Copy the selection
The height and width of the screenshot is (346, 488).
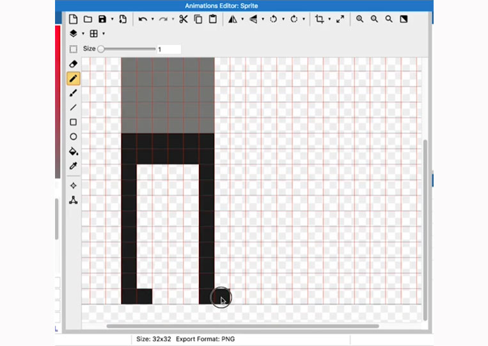(x=198, y=19)
